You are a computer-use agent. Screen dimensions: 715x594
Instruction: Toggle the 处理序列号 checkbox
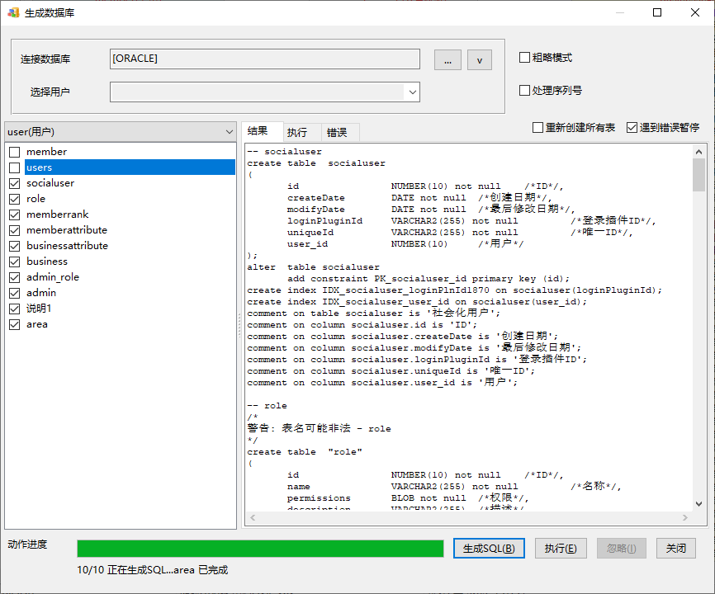click(524, 91)
